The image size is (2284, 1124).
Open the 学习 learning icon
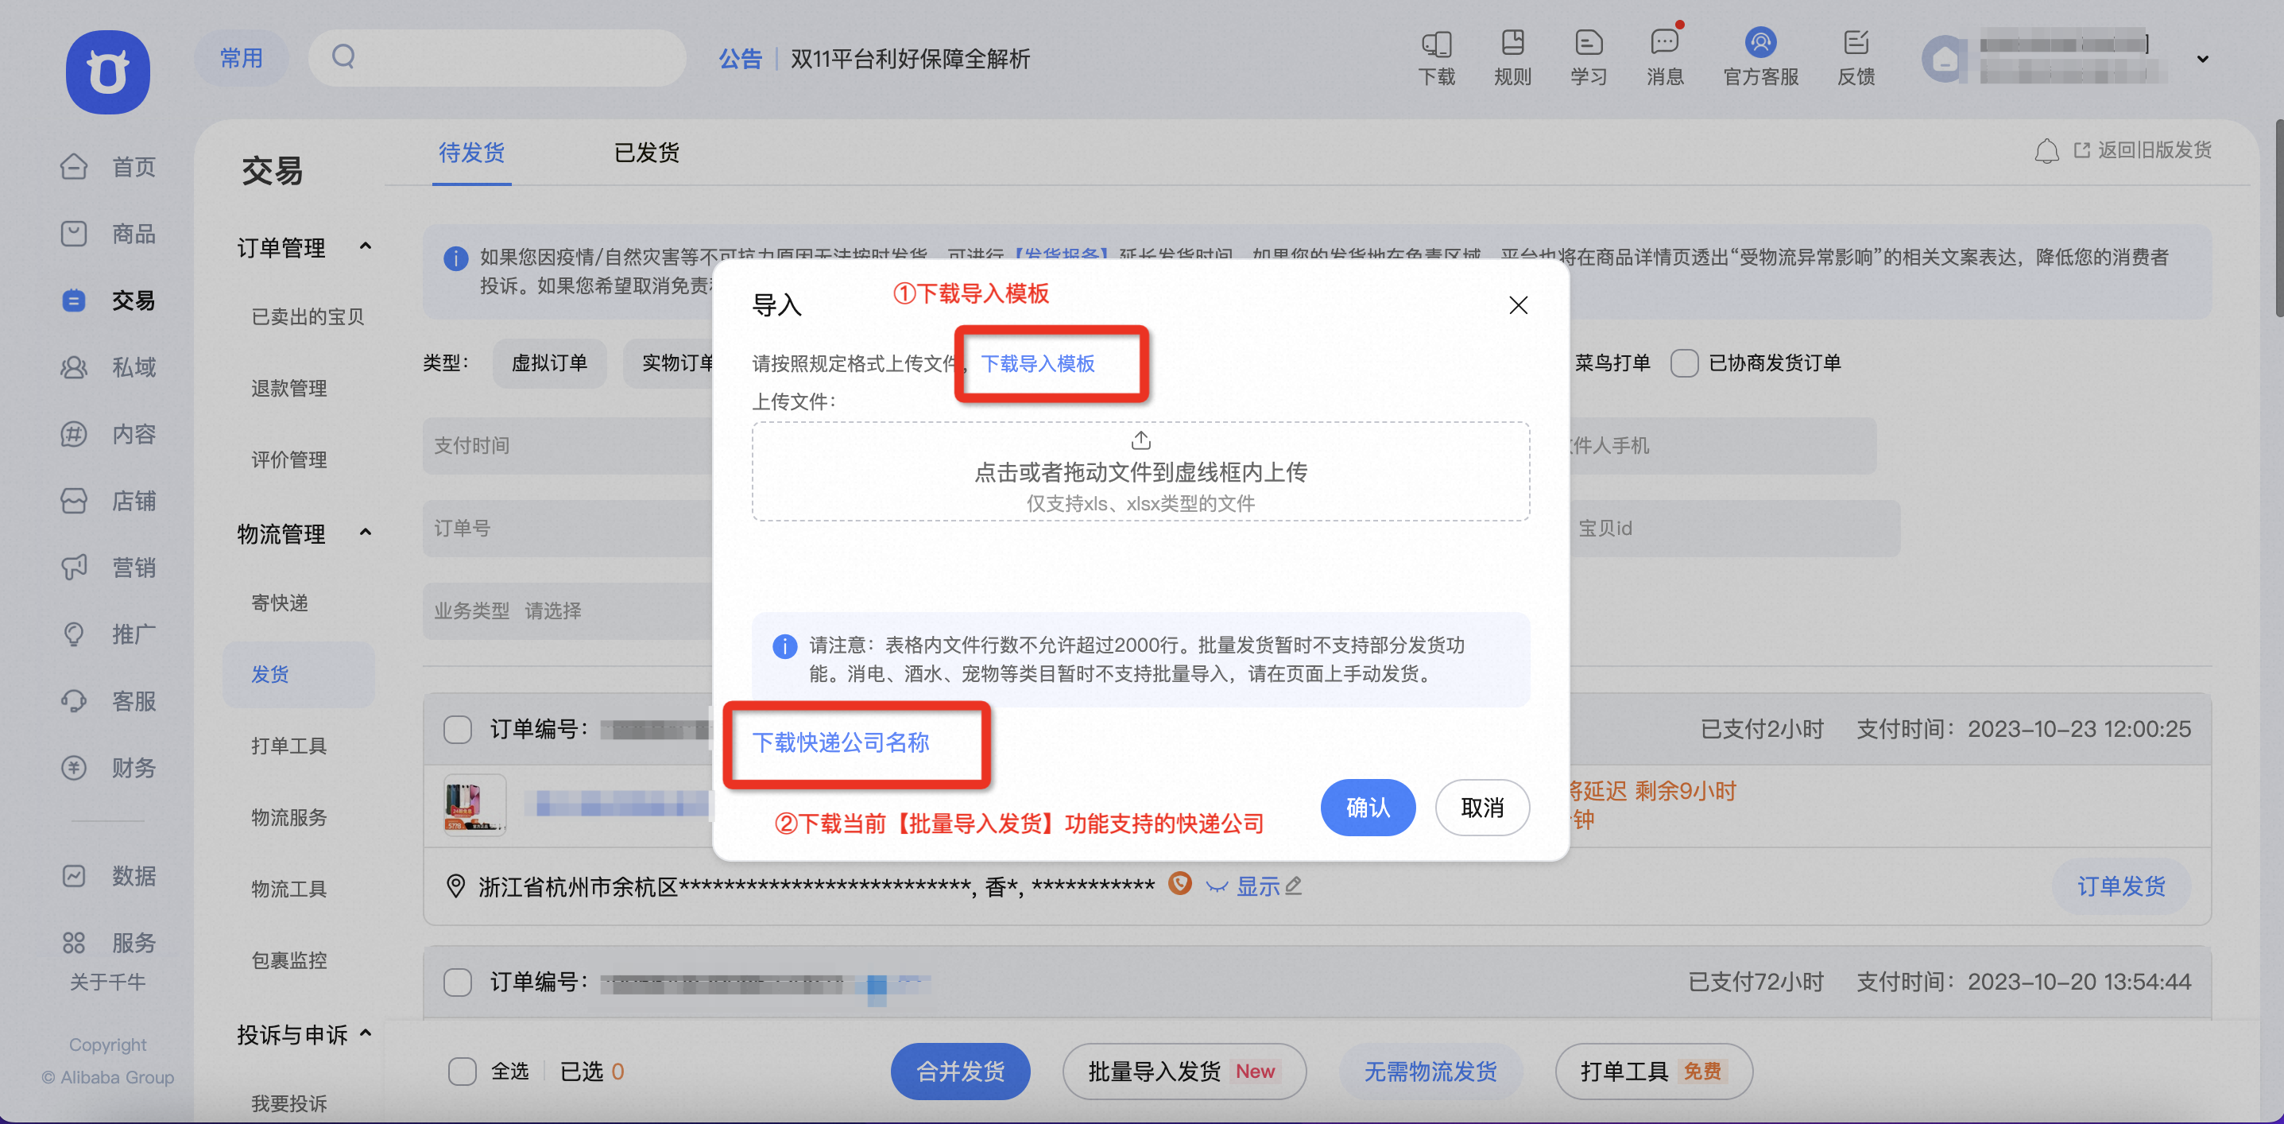tap(1588, 44)
